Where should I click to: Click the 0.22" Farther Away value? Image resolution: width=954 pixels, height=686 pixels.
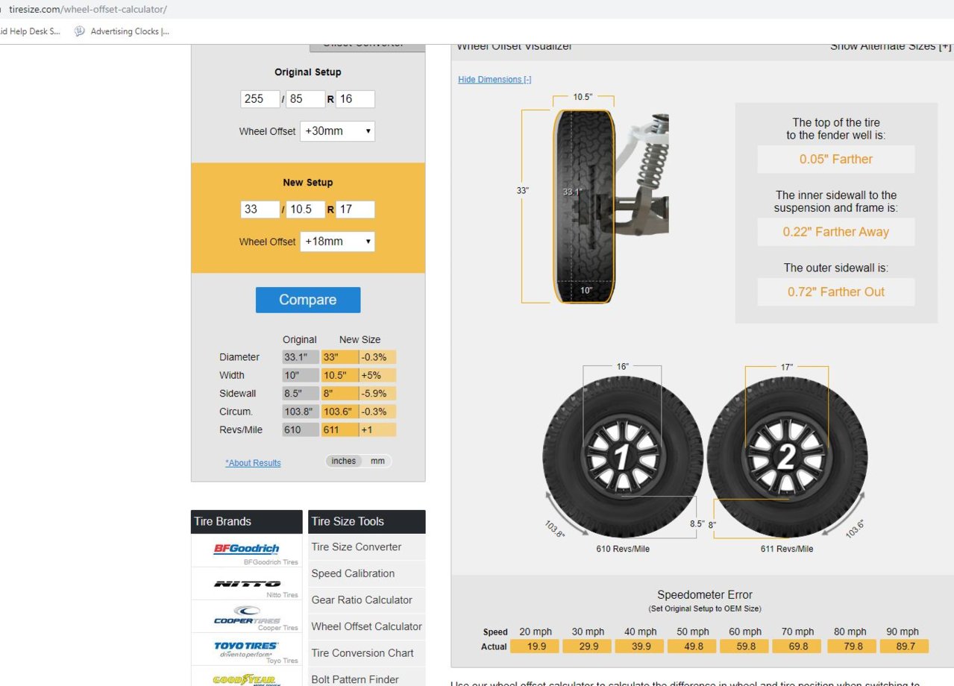click(x=836, y=232)
